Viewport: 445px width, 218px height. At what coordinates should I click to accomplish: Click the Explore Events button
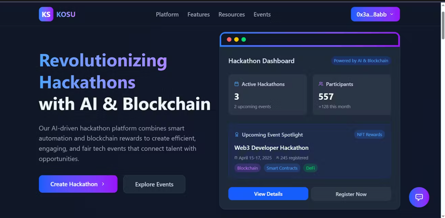coord(154,184)
